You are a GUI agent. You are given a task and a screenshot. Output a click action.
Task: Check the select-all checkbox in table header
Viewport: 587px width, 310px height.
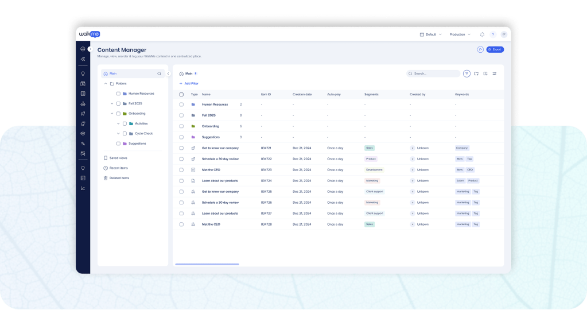tap(181, 94)
